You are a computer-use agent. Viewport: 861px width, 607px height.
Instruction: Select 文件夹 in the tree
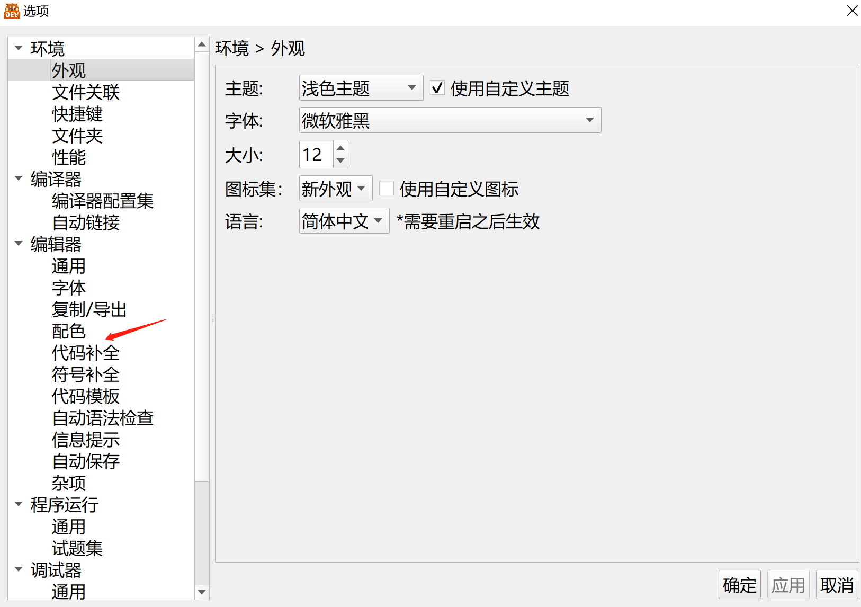coord(77,135)
